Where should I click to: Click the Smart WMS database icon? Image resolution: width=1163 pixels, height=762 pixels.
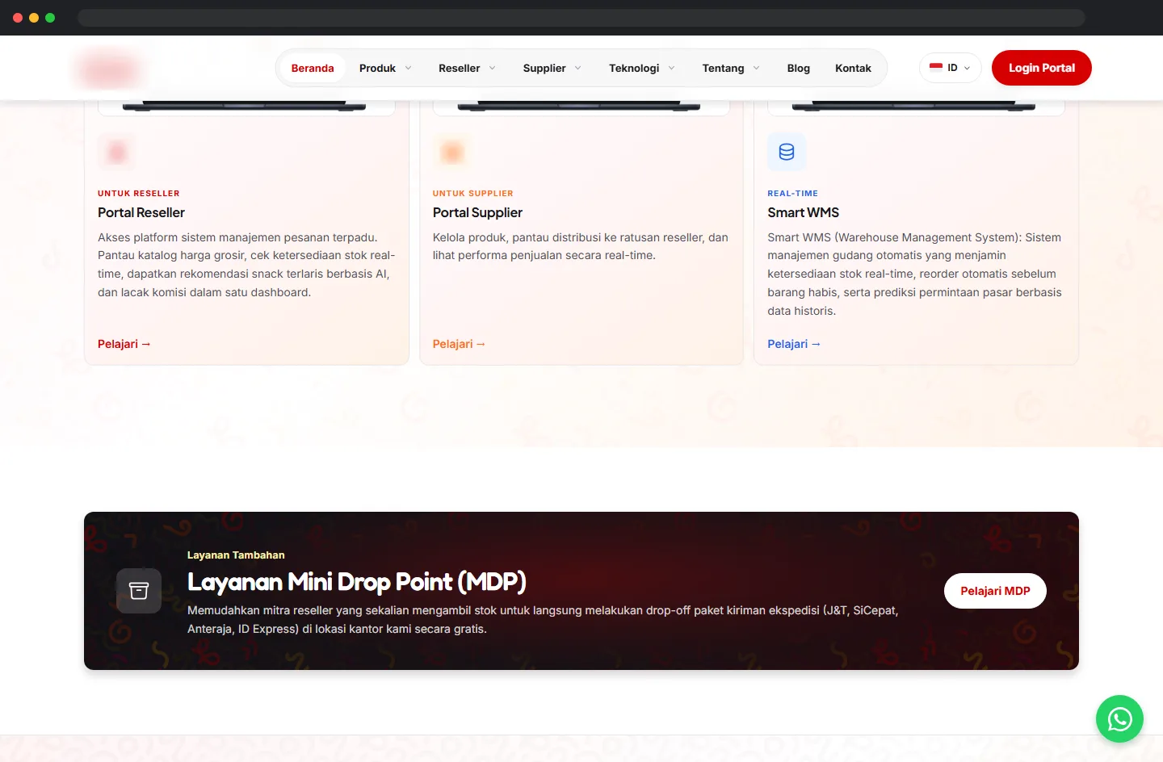[x=787, y=152]
